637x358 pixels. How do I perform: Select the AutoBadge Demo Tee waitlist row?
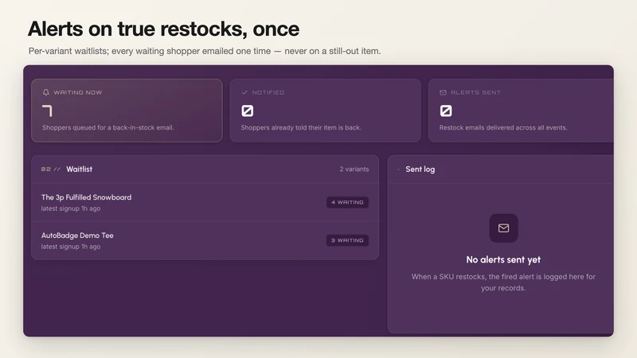point(205,241)
